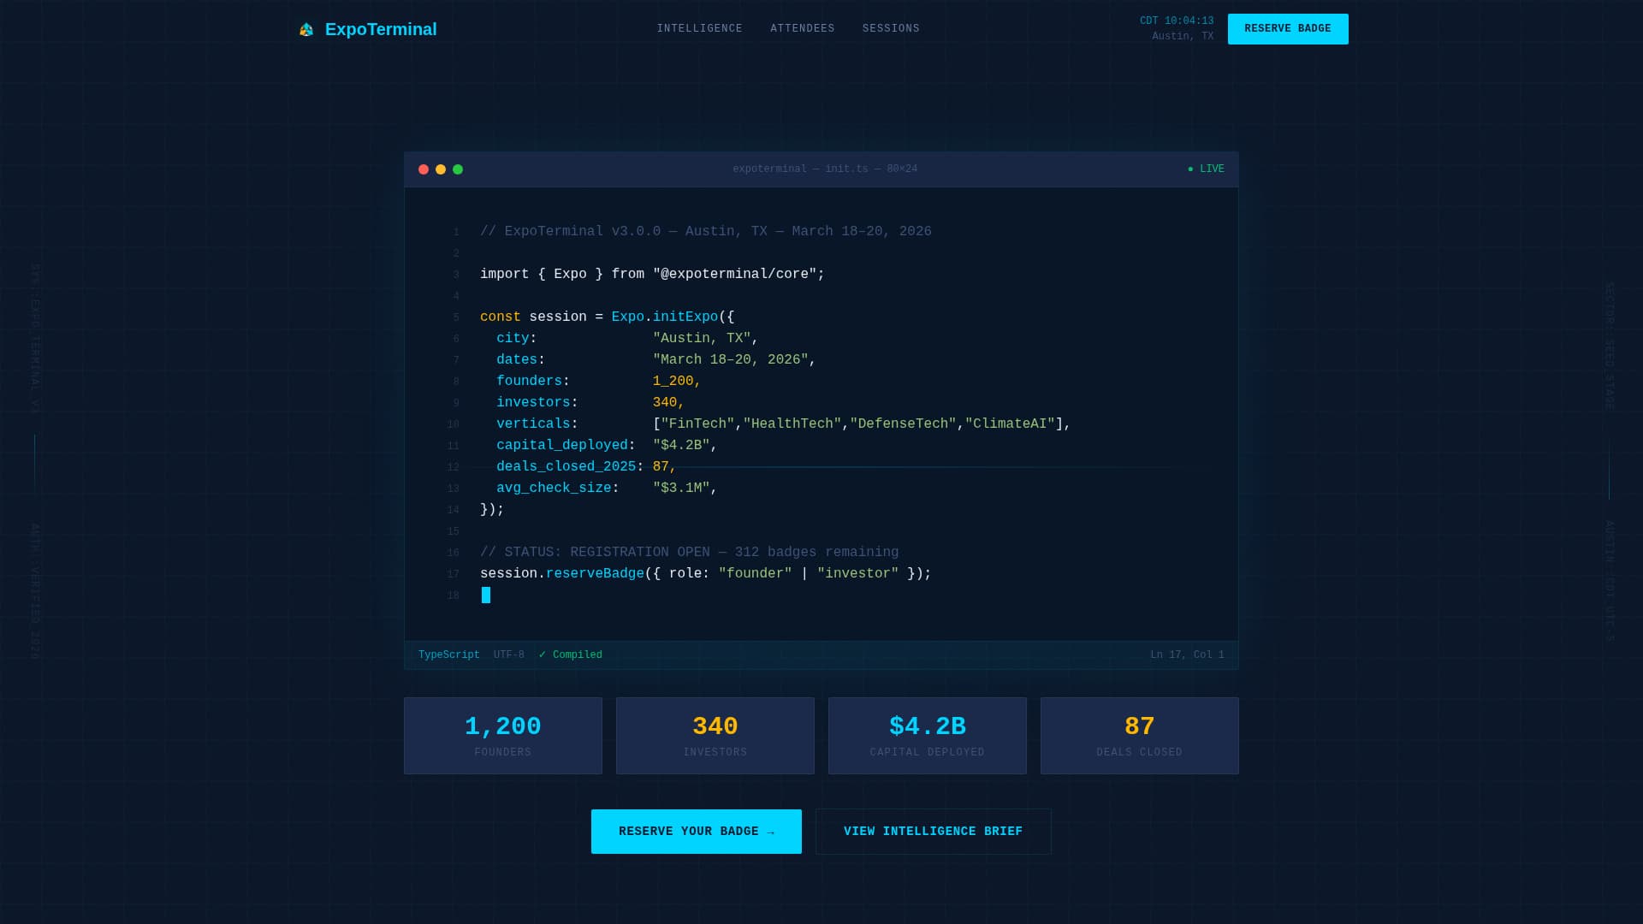The image size is (1643, 924).
Task: Click the UTF-8 encoding label
Action: pyautogui.click(x=509, y=655)
